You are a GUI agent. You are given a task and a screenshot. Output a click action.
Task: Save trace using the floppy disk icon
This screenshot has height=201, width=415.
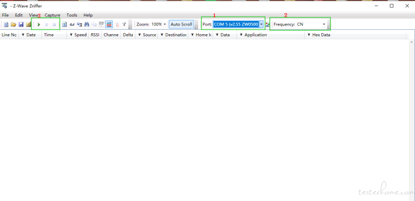(x=21, y=24)
